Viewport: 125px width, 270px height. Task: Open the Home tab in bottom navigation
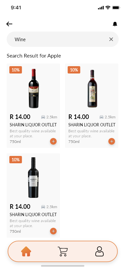(26, 251)
